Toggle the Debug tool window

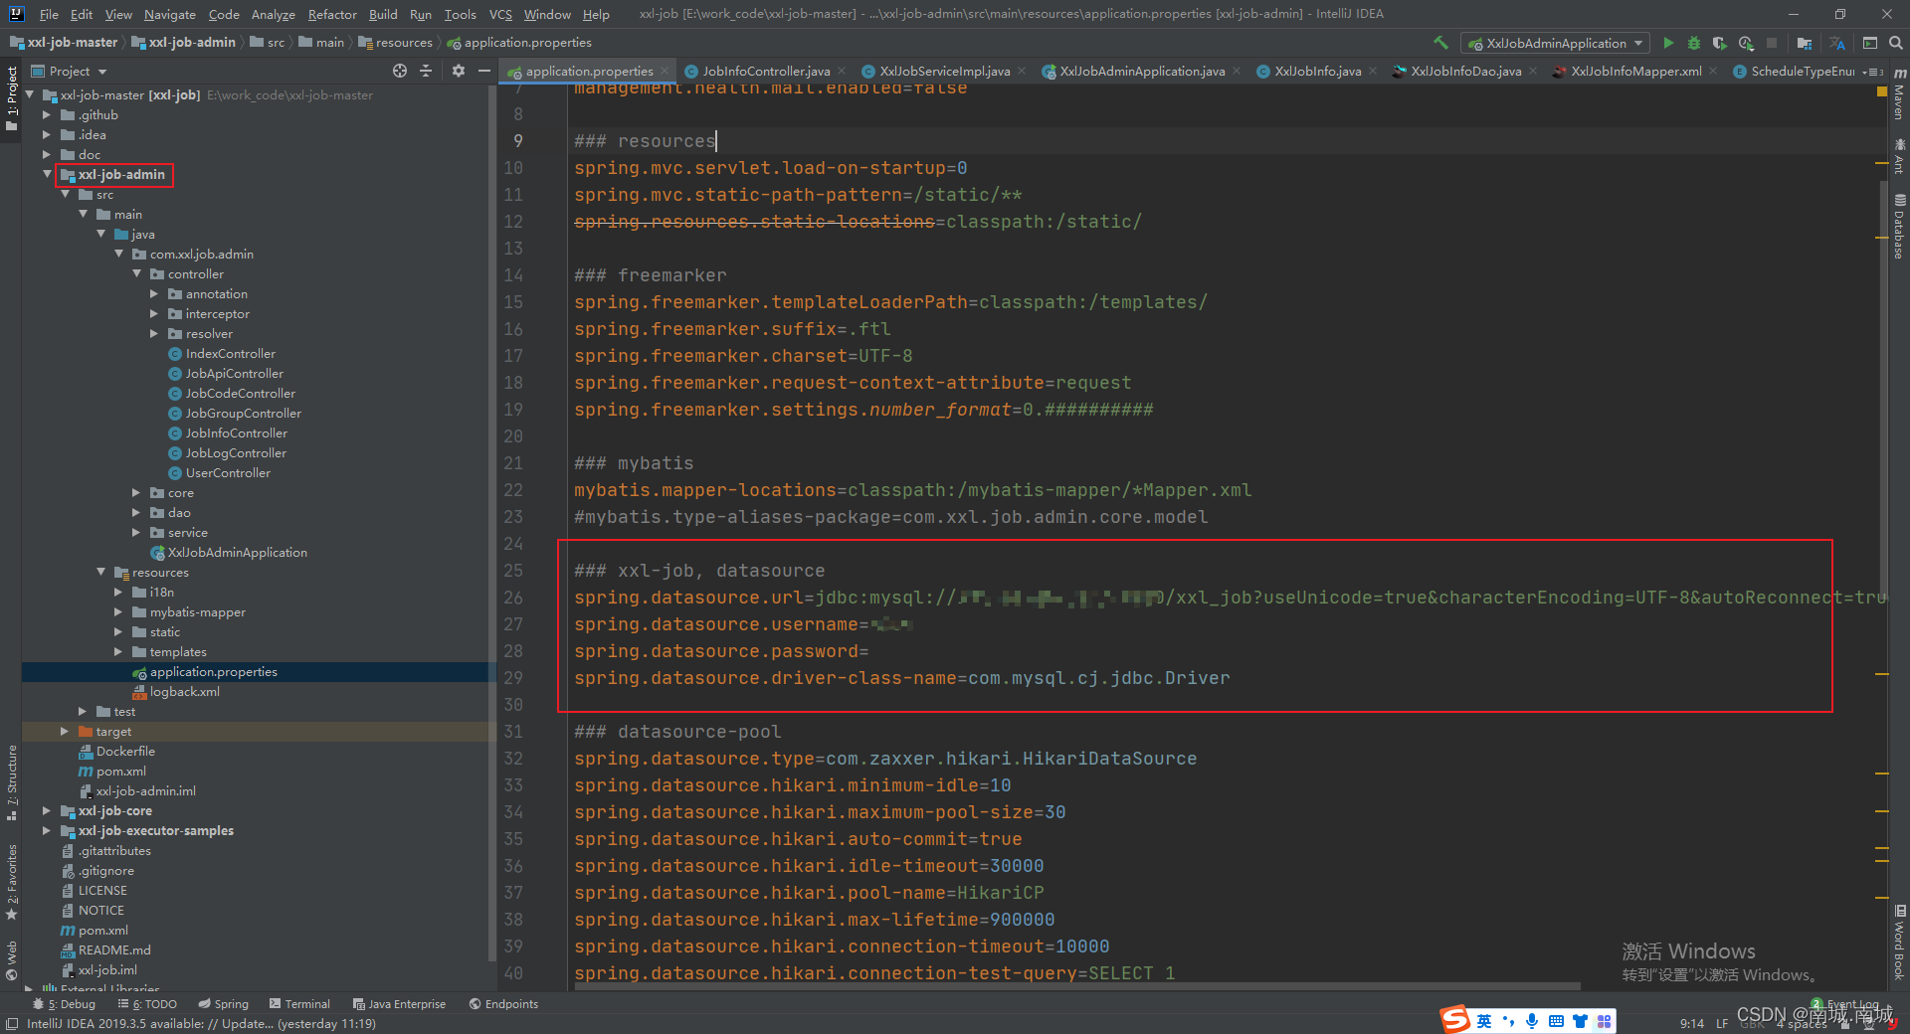coord(65,1004)
